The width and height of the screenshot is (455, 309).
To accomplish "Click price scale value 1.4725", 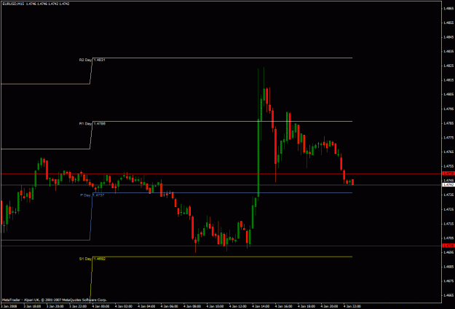I will tap(448, 209).
